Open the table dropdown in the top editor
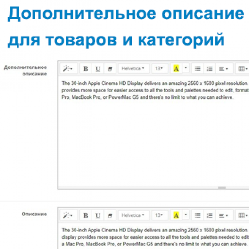 242,69
